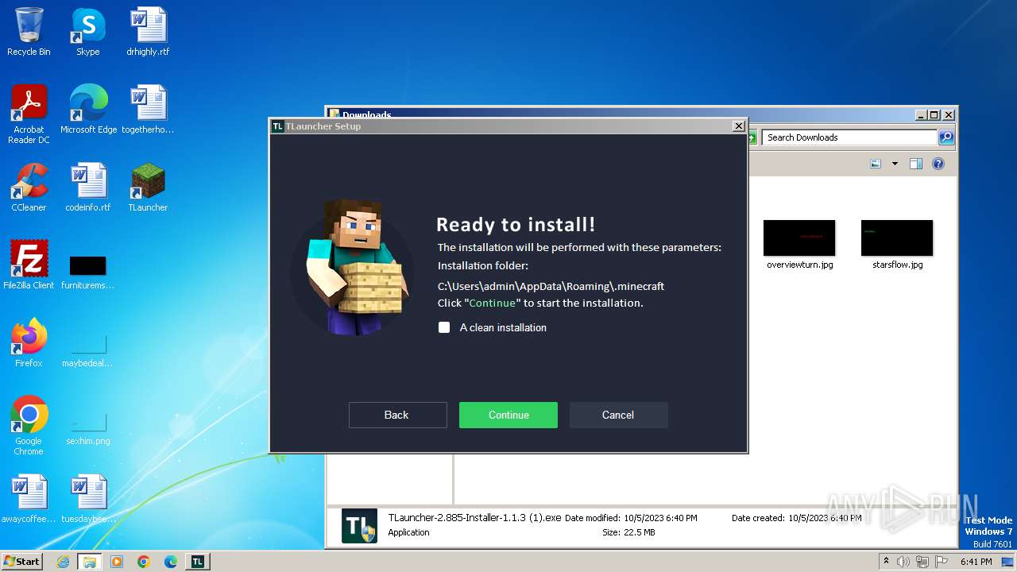Click the green Continue button
The height and width of the screenshot is (572, 1017).
click(508, 415)
